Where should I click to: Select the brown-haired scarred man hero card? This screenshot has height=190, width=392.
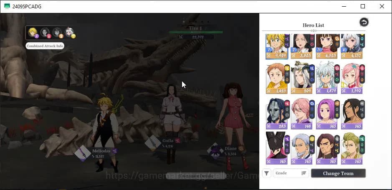(327, 148)
